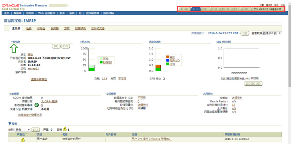Open the 组 menu item
Screen dimensions: 291x149
80,13
